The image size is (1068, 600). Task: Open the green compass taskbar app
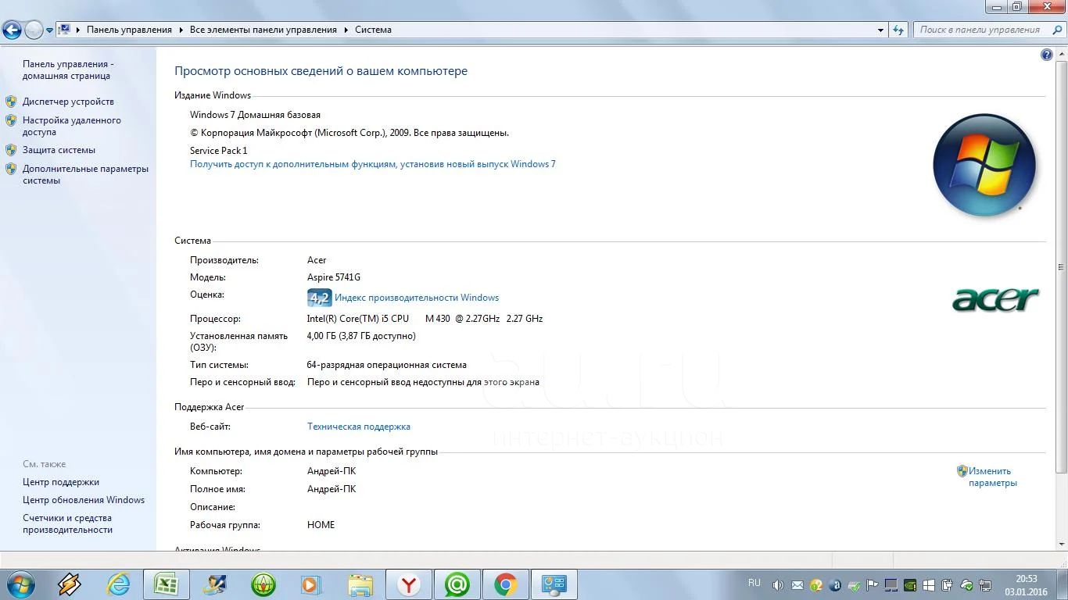click(263, 584)
